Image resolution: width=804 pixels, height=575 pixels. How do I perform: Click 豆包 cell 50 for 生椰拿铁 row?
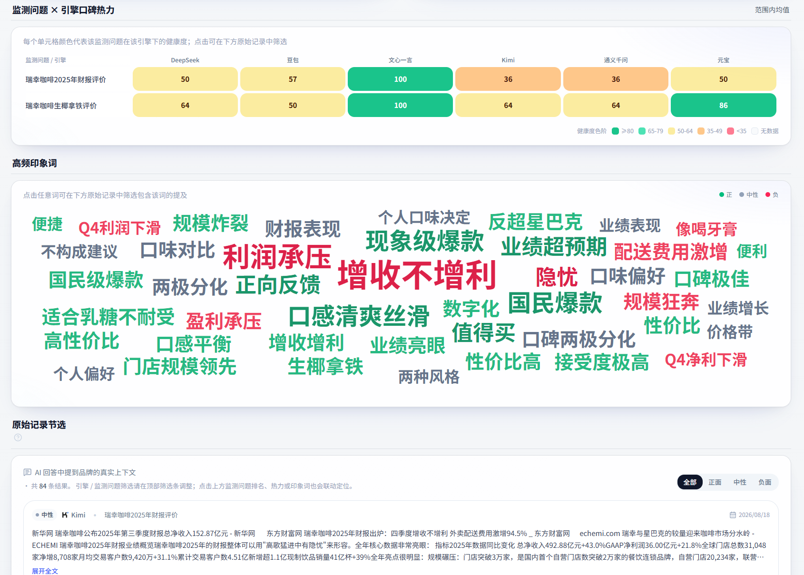click(293, 105)
